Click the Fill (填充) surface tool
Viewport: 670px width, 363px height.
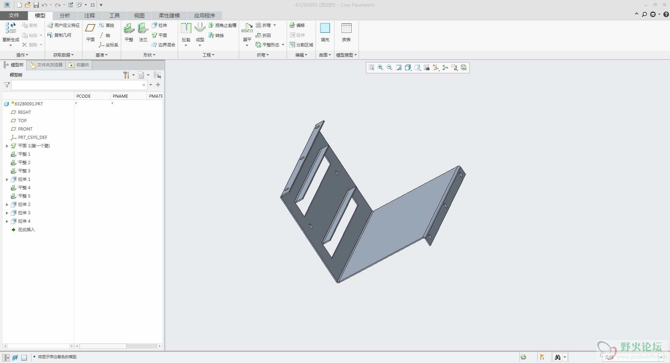pyautogui.click(x=325, y=32)
